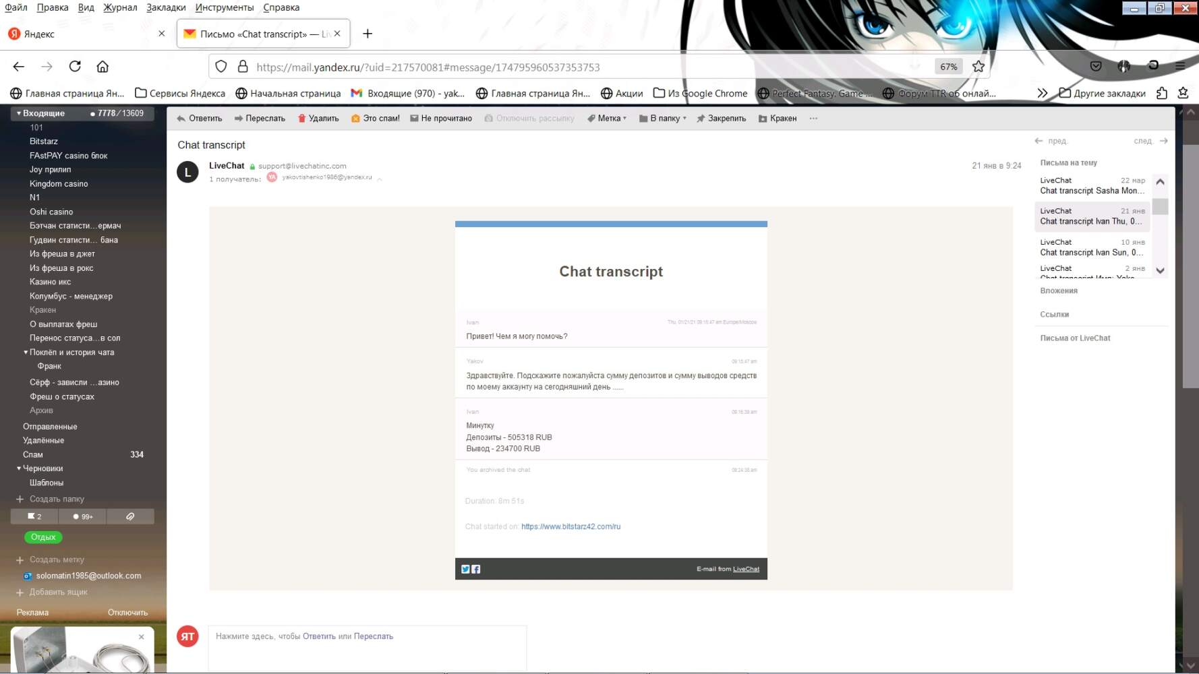The width and height of the screenshot is (1199, 674).
Task: Open the 'Журнал' menu
Action: [120, 7]
